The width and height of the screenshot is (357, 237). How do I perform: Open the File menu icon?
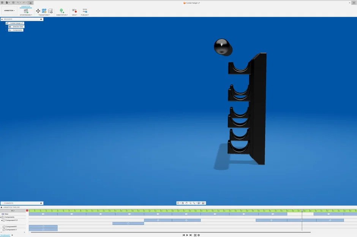7,3
